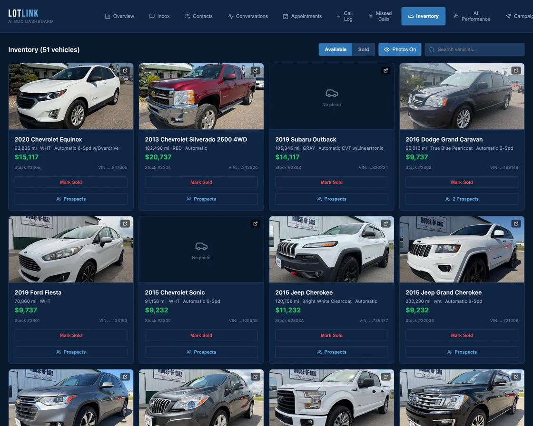View Prospects for 2020 Chevrolet Equinox
The width and height of the screenshot is (533, 426).
[71, 199]
